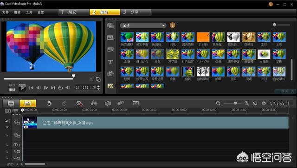This screenshot has height=168, width=297.
Task: Toggle ripple editing on the music track
Action: click(x=6, y=158)
